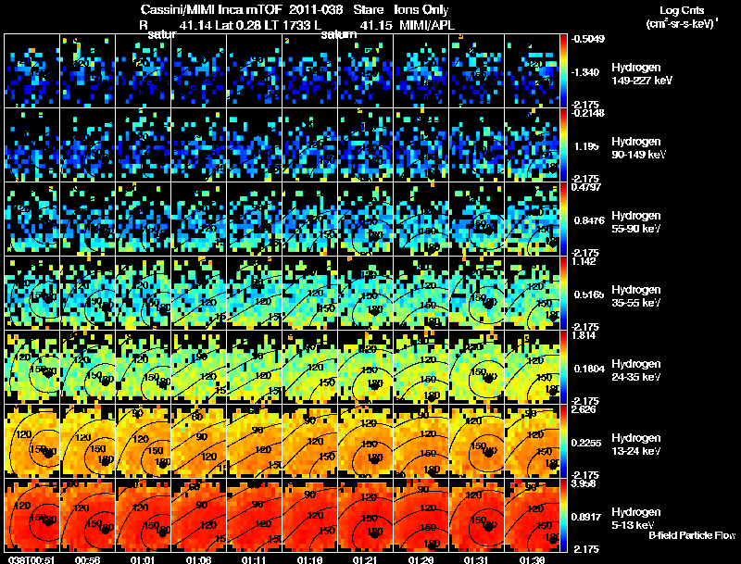Click the '-1.340' color scale value
Viewport: 741px width, 564px height.
pos(585,72)
